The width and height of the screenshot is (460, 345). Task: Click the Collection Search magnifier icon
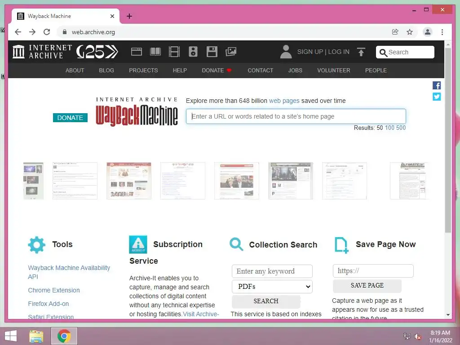pos(236,244)
